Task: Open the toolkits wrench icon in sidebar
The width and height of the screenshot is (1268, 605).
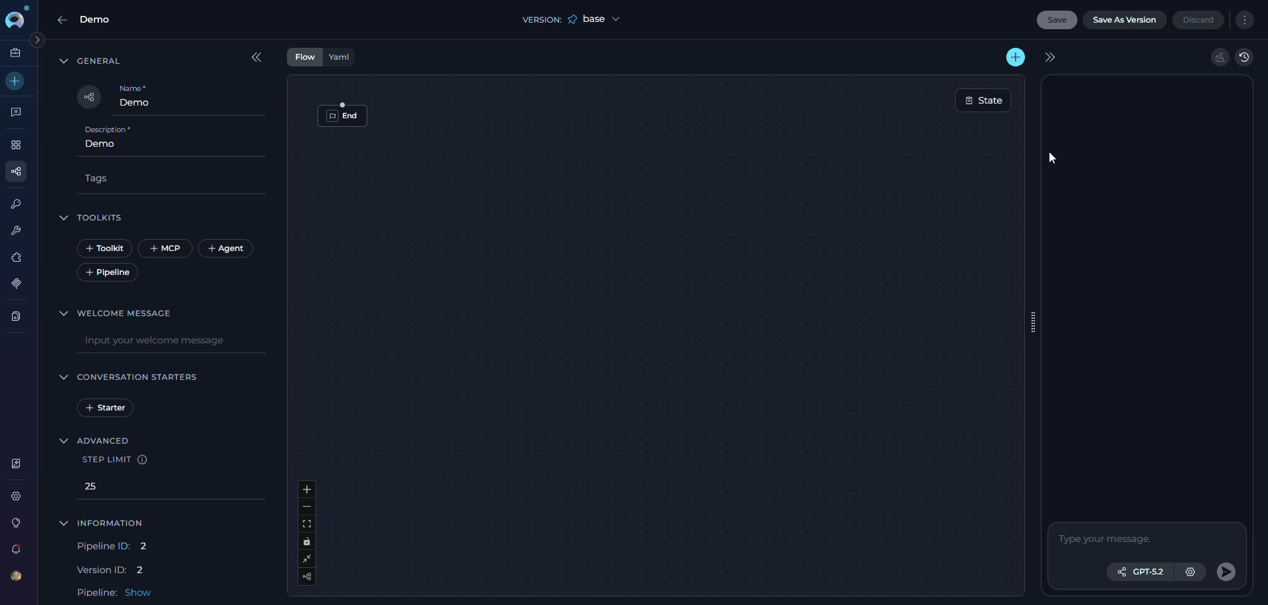Action: coord(16,230)
